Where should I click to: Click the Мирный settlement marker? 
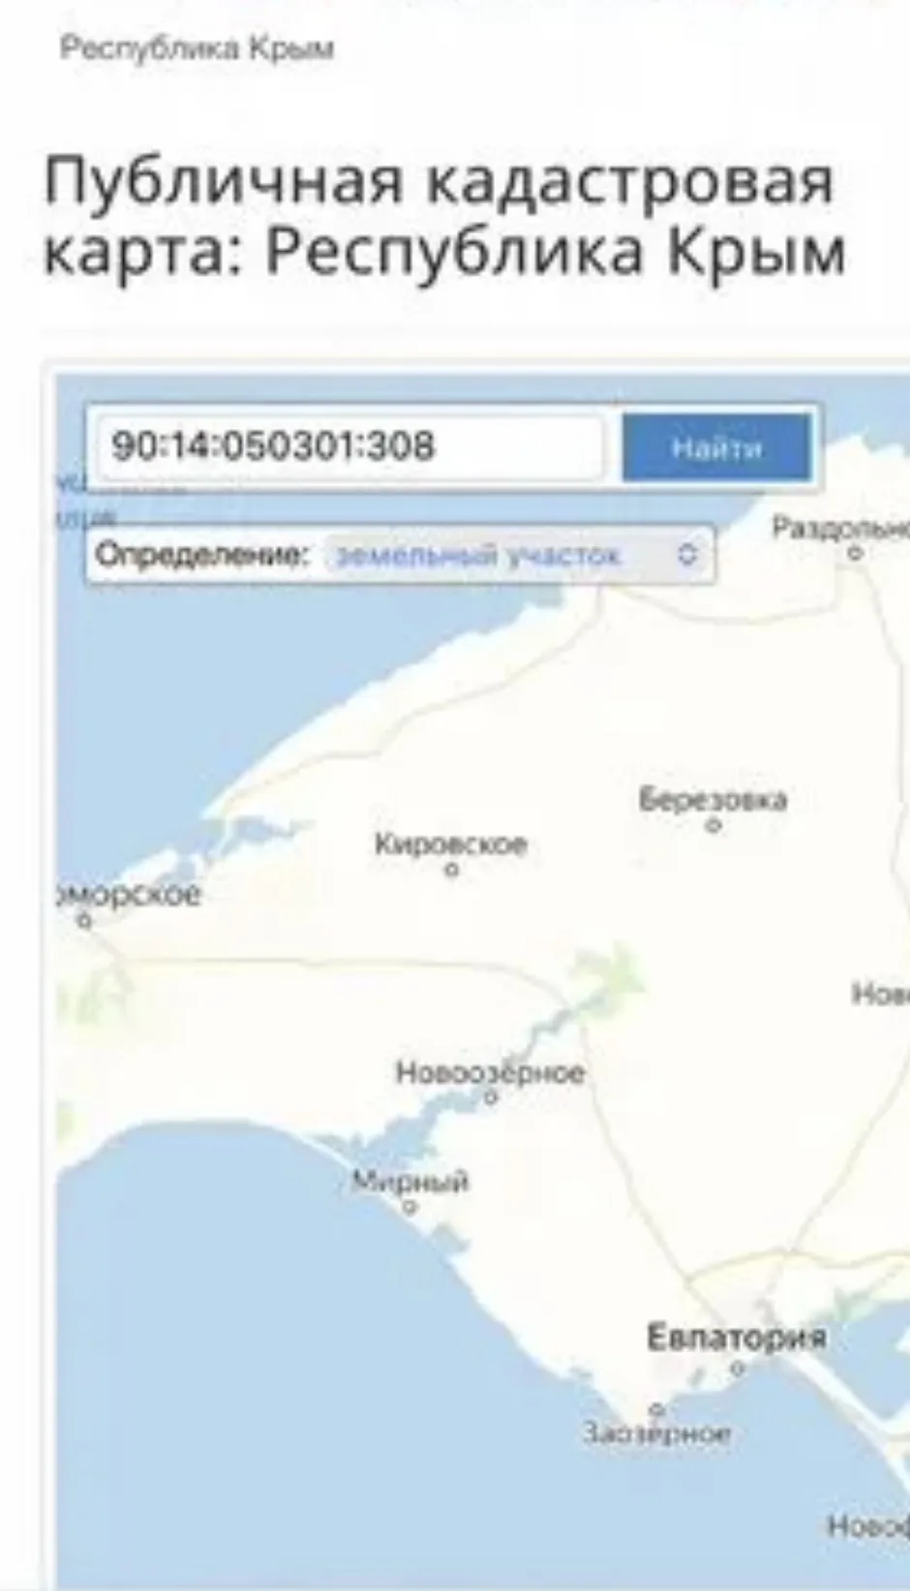click(x=409, y=1207)
